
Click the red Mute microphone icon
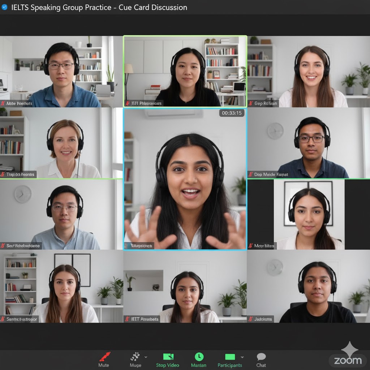104,357
